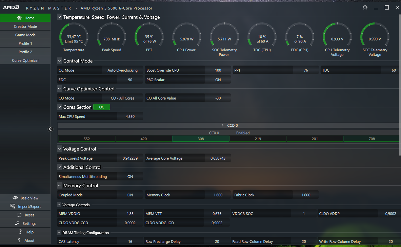
Task: Select core bar showing 201
Action: pos(315,139)
